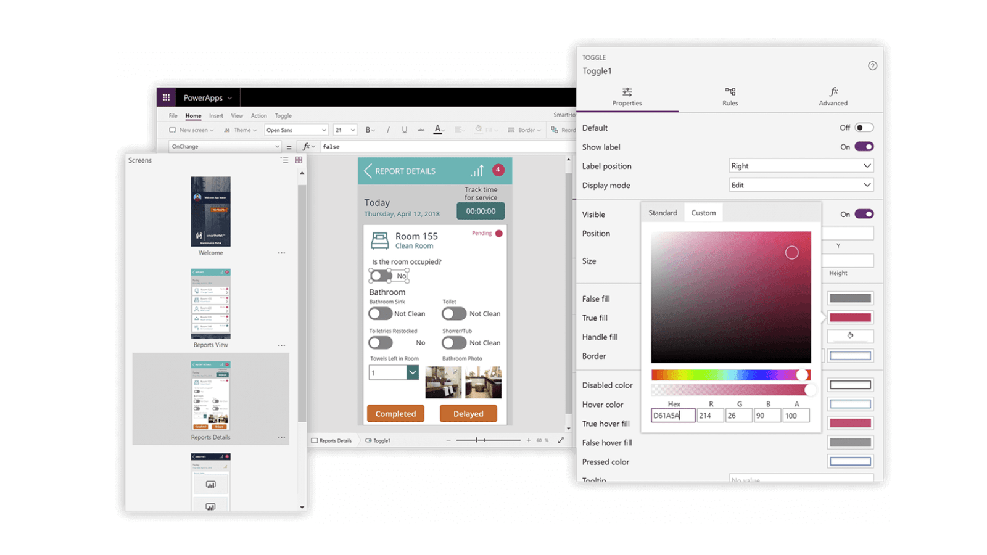Click the Reports Details breadcrumb
Viewport: 987px width, 555px height.
click(331, 440)
